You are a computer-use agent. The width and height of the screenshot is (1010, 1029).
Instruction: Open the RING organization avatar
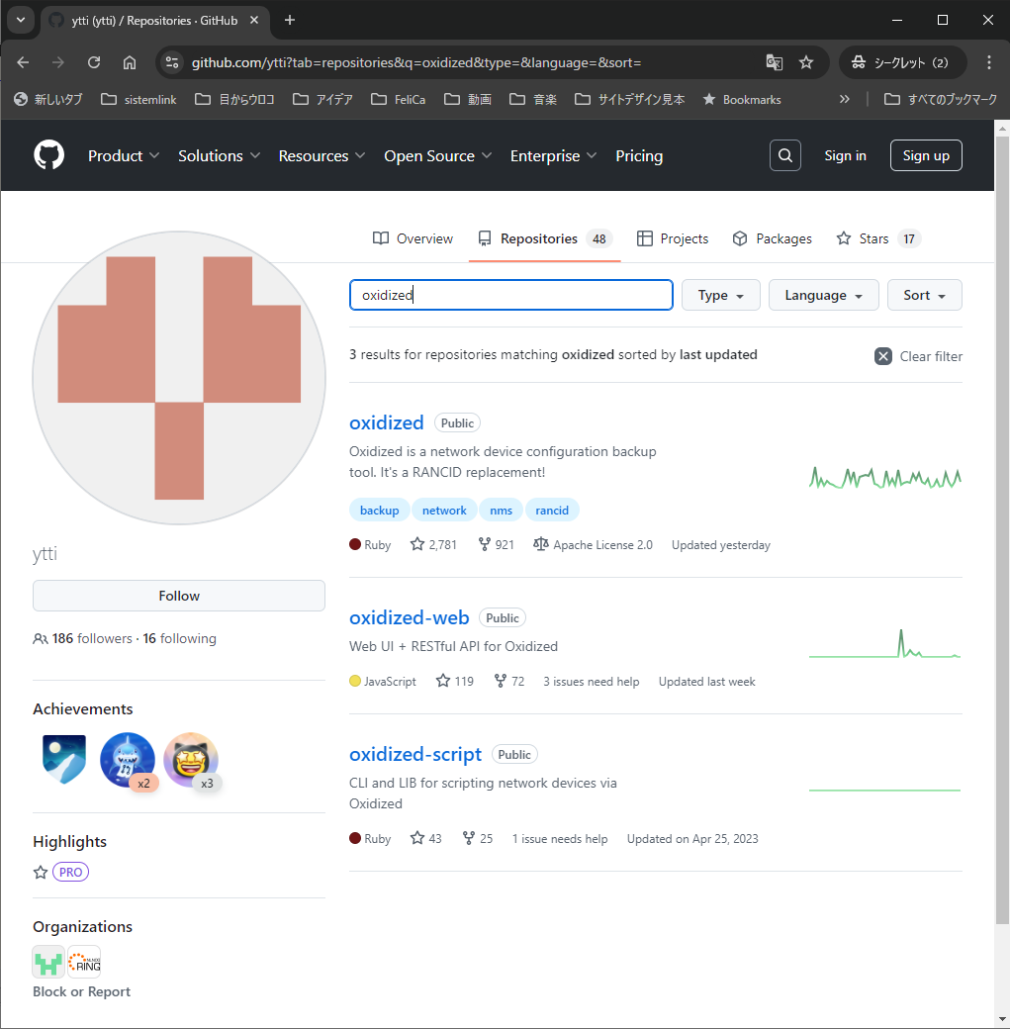(x=84, y=962)
